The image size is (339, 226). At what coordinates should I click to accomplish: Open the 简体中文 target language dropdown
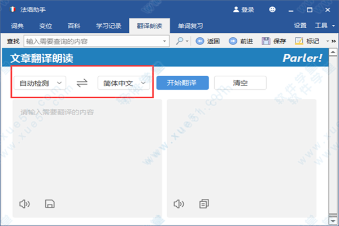pyautogui.click(x=124, y=83)
